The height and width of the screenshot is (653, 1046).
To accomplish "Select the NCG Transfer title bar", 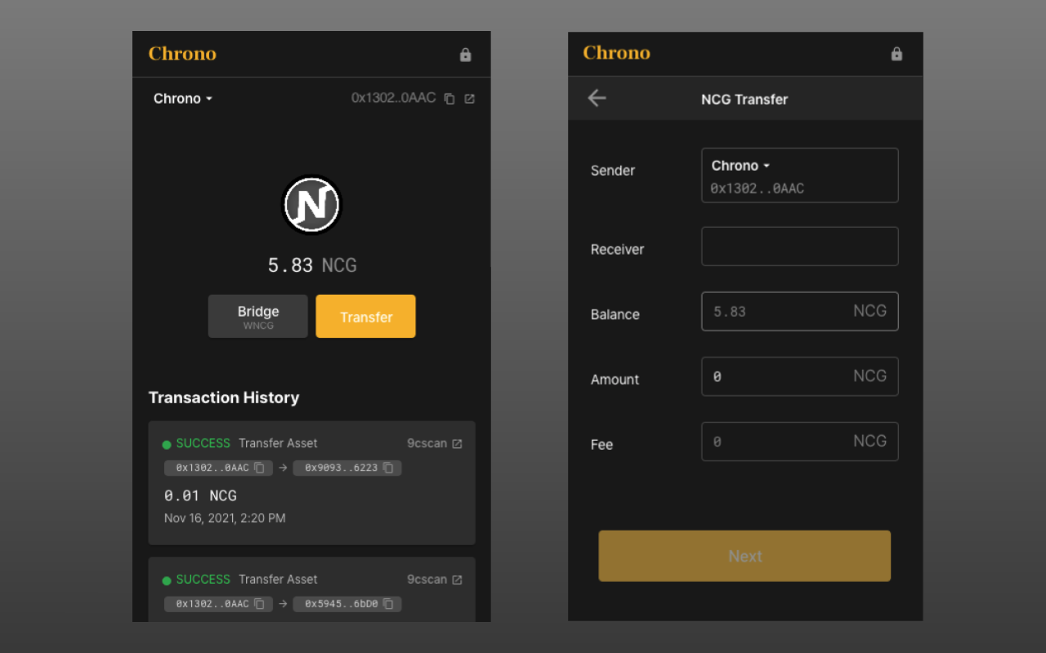I will click(744, 99).
